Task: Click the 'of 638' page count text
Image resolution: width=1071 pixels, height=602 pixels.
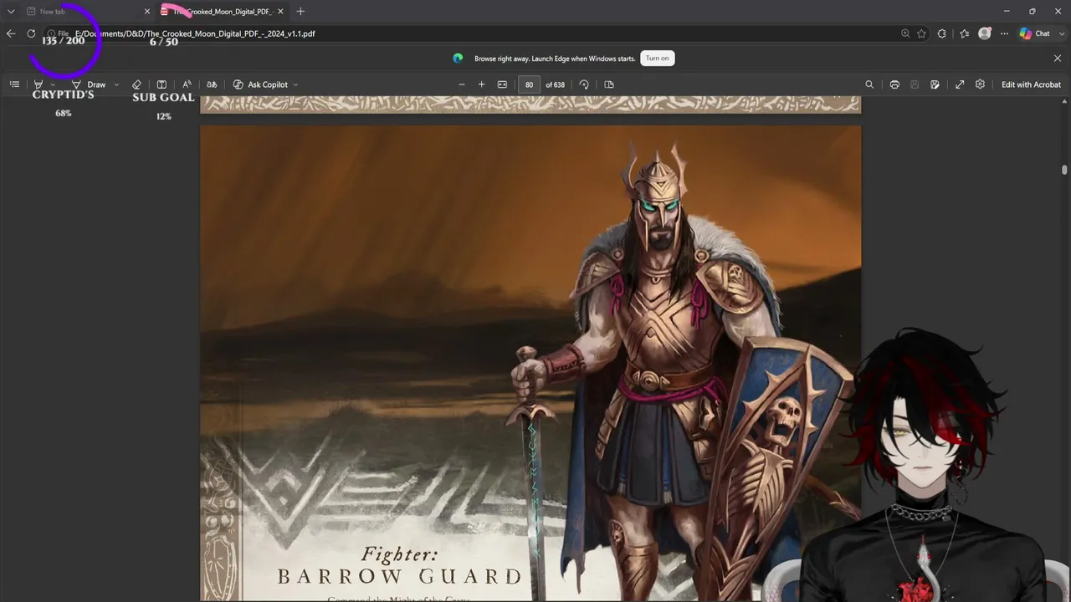Action: point(555,84)
